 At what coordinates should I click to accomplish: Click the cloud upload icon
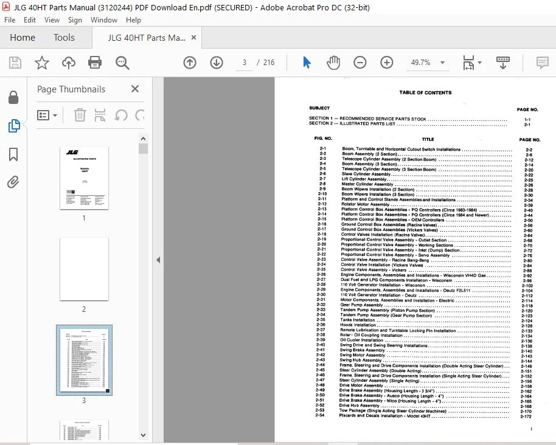pos(69,63)
